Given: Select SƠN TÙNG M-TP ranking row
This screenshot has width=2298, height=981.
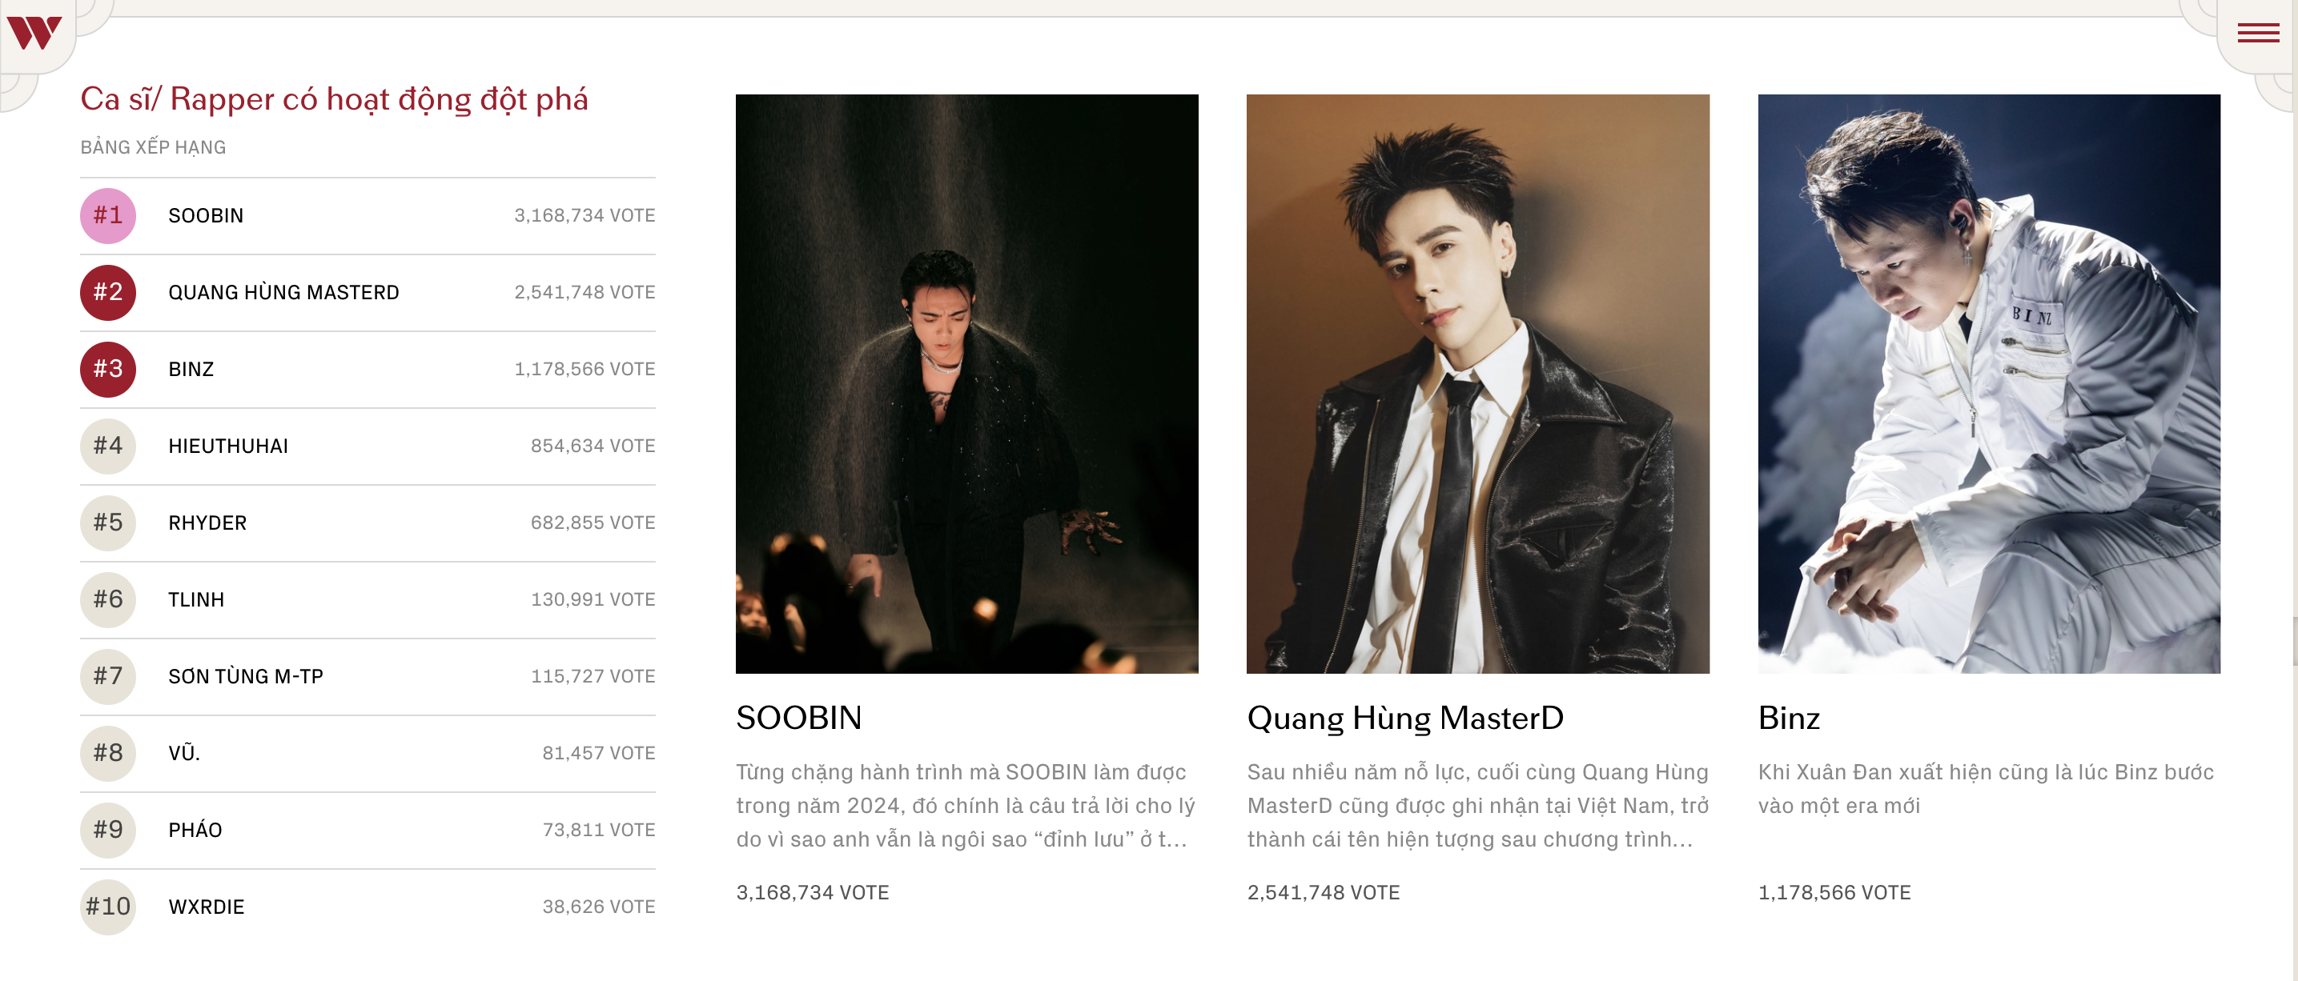Looking at the screenshot, I should pos(368,675).
